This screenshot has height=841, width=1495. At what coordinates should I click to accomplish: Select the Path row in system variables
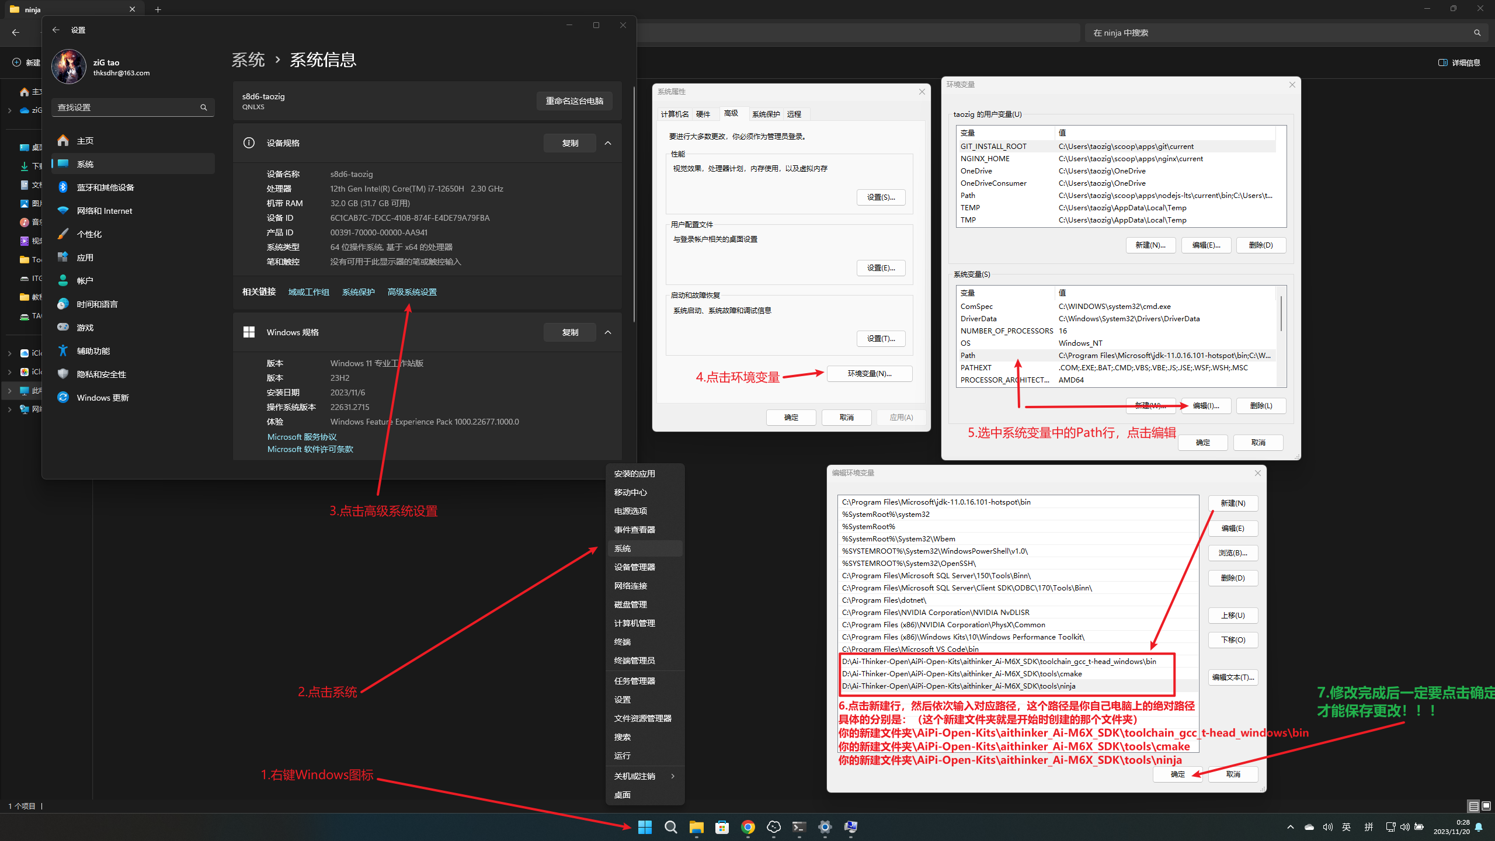pos(1117,356)
